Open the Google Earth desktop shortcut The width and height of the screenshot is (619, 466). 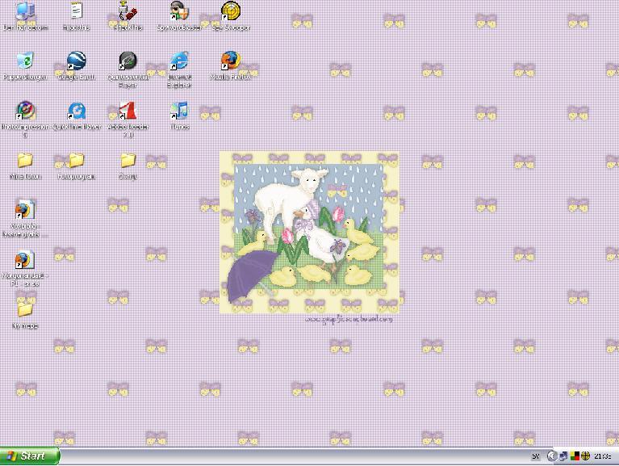tap(77, 61)
